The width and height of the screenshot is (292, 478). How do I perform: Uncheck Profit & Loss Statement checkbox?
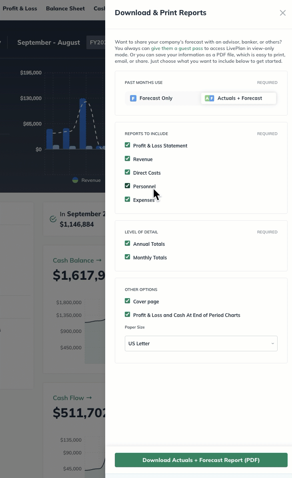(x=128, y=145)
